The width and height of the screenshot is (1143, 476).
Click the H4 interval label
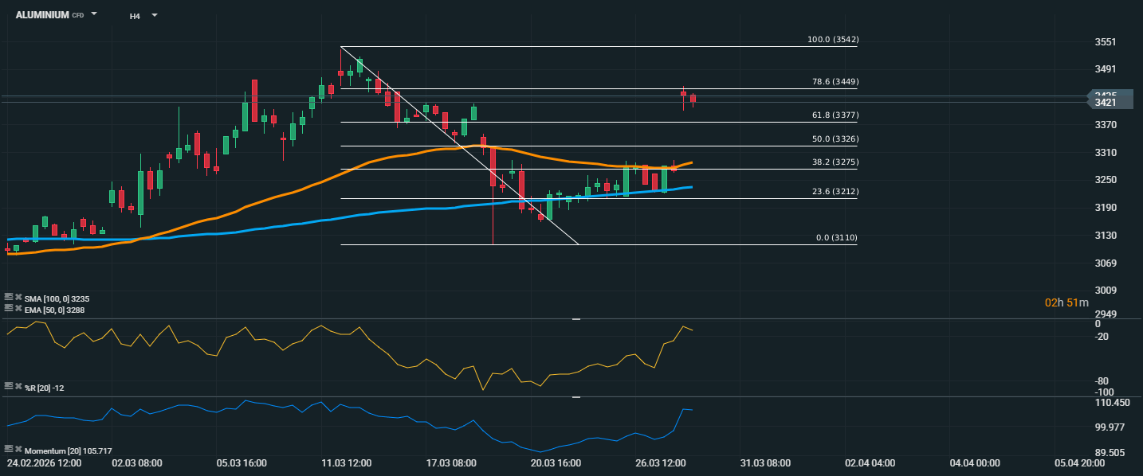[x=135, y=15]
